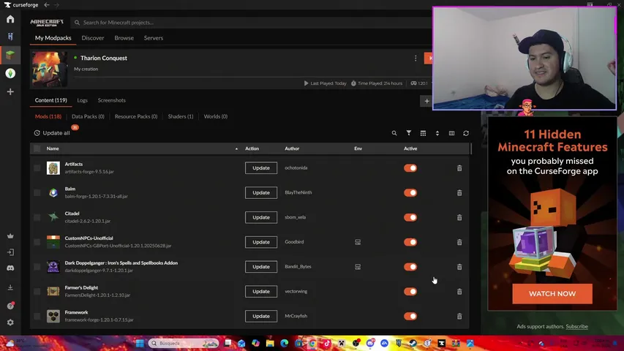Click the Update all button
Viewport: 624px width, 351px height.
pyautogui.click(x=52, y=133)
